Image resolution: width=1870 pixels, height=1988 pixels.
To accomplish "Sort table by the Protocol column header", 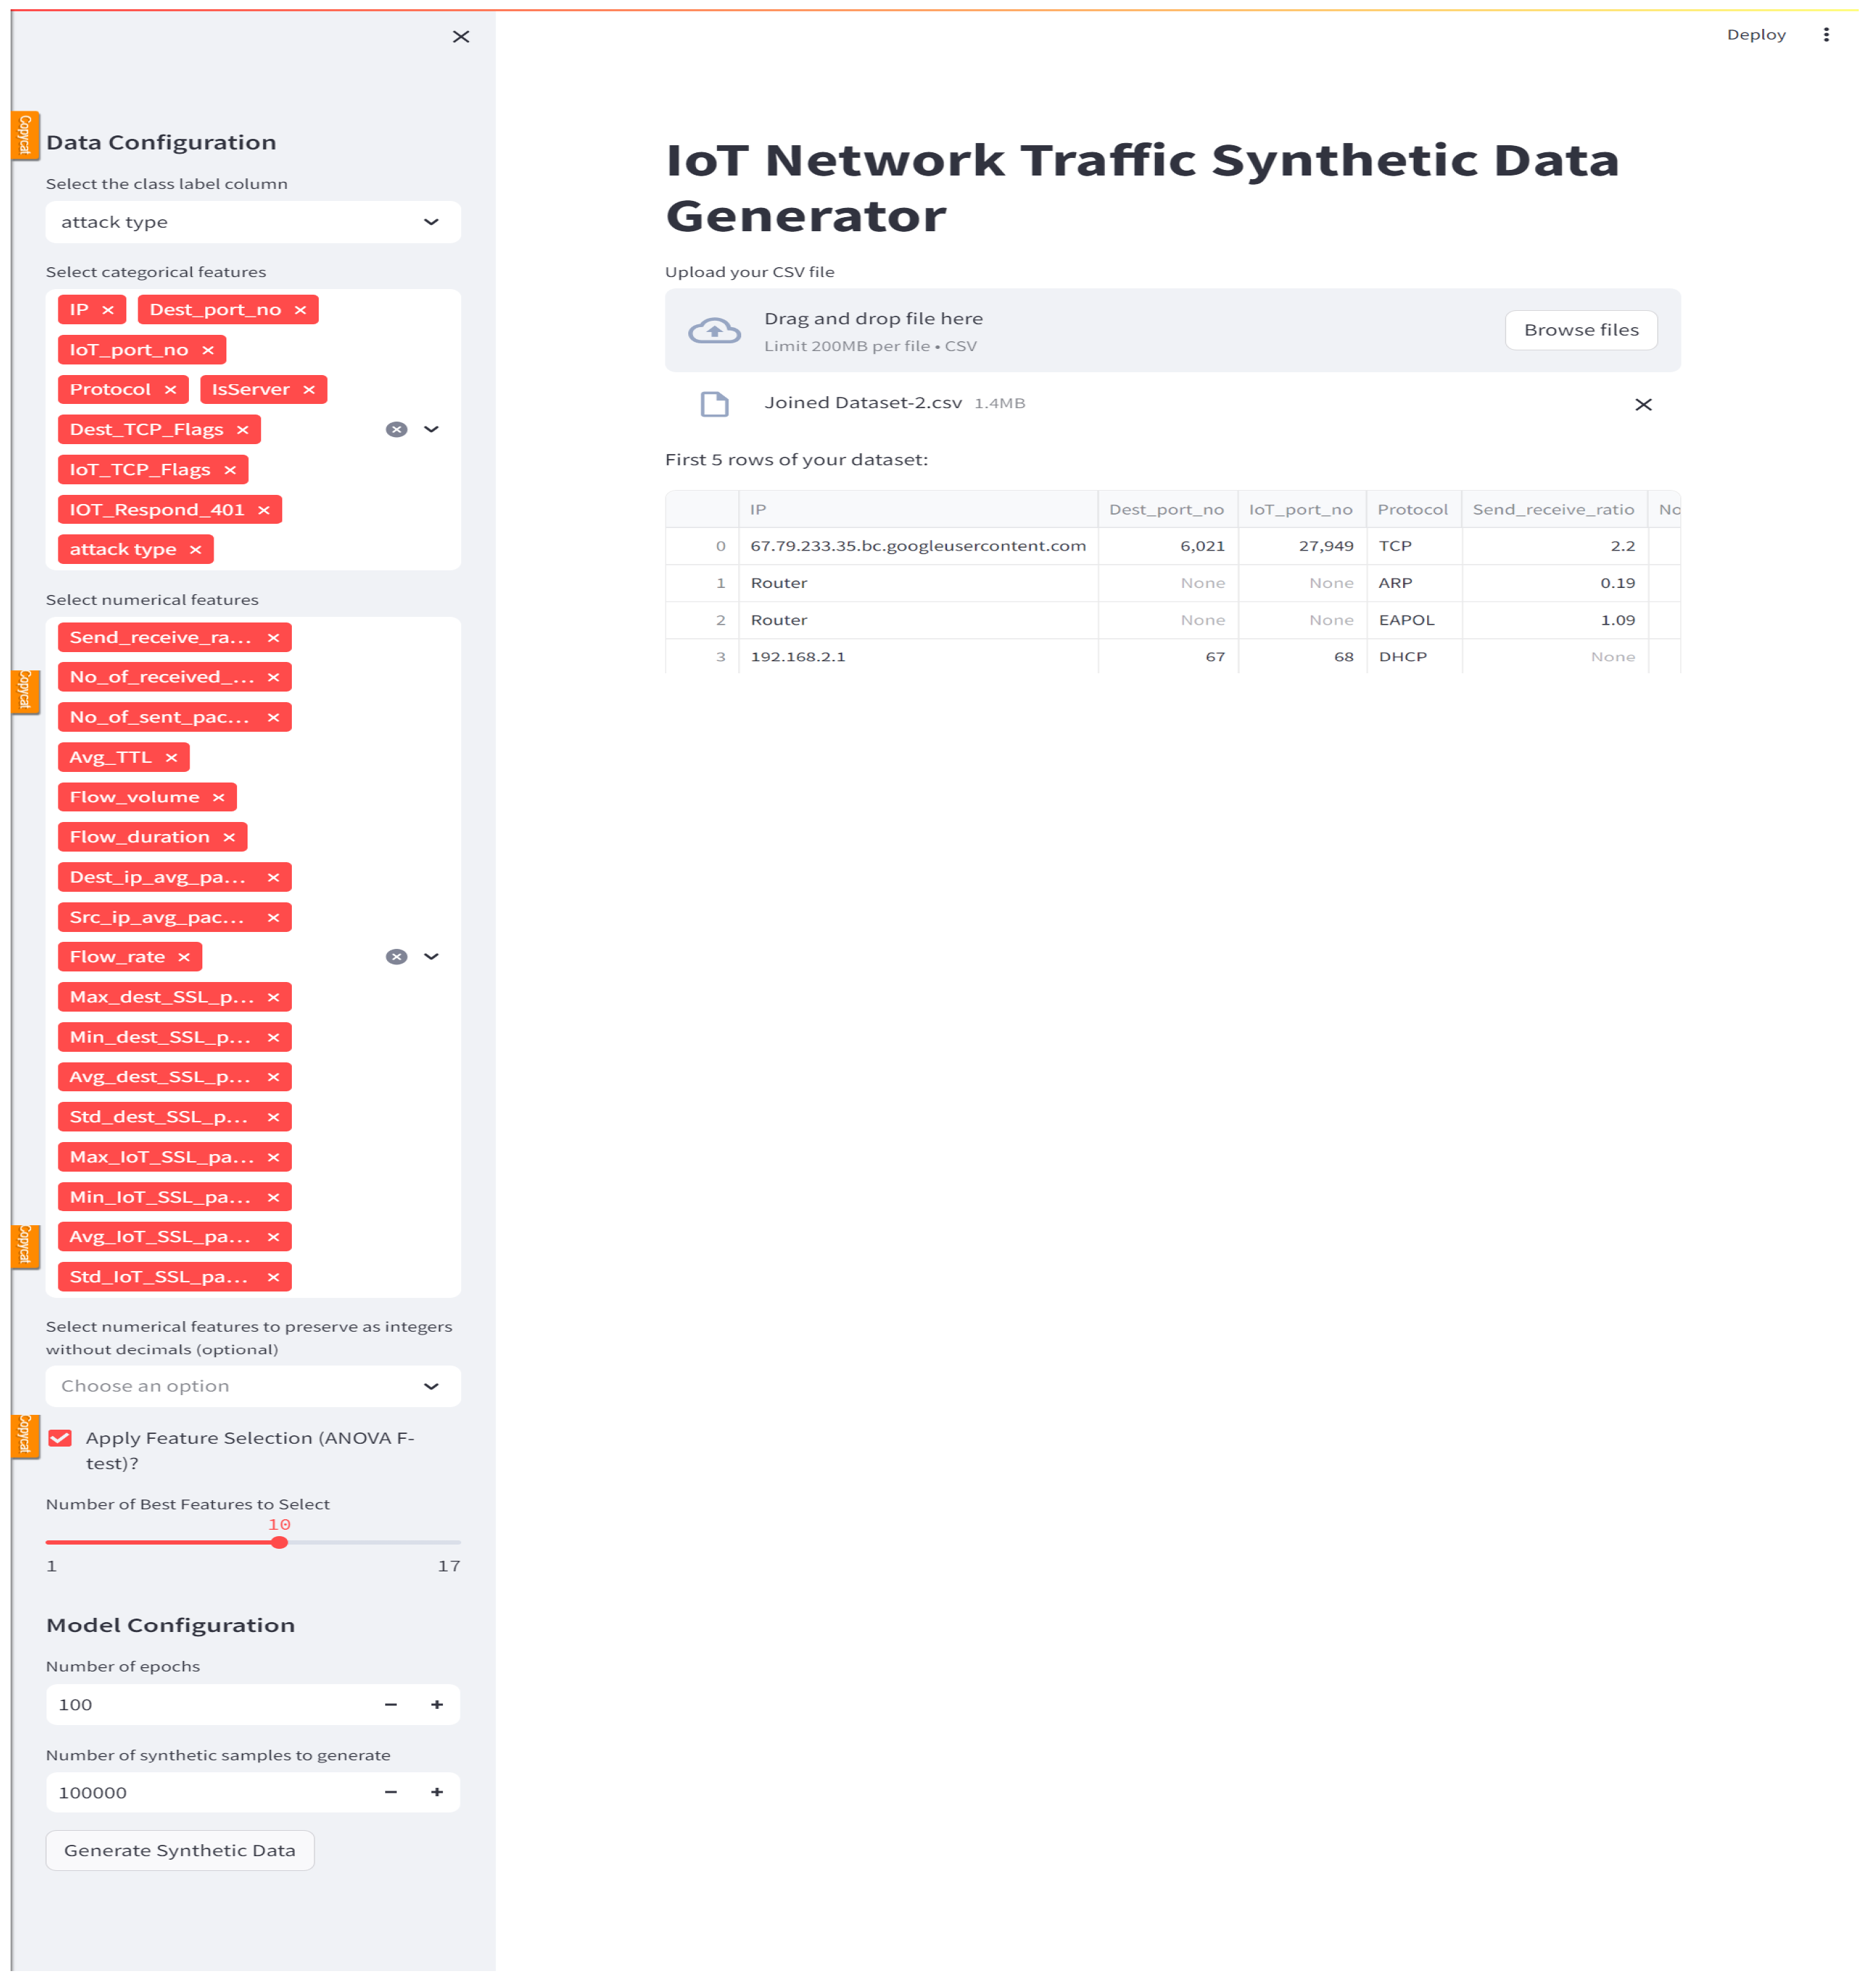I will pos(1412,510).
